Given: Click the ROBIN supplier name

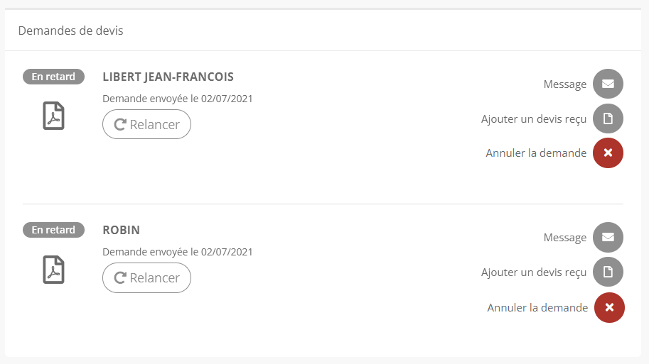Looking at the screenshot, I should [x=122, y=230].
